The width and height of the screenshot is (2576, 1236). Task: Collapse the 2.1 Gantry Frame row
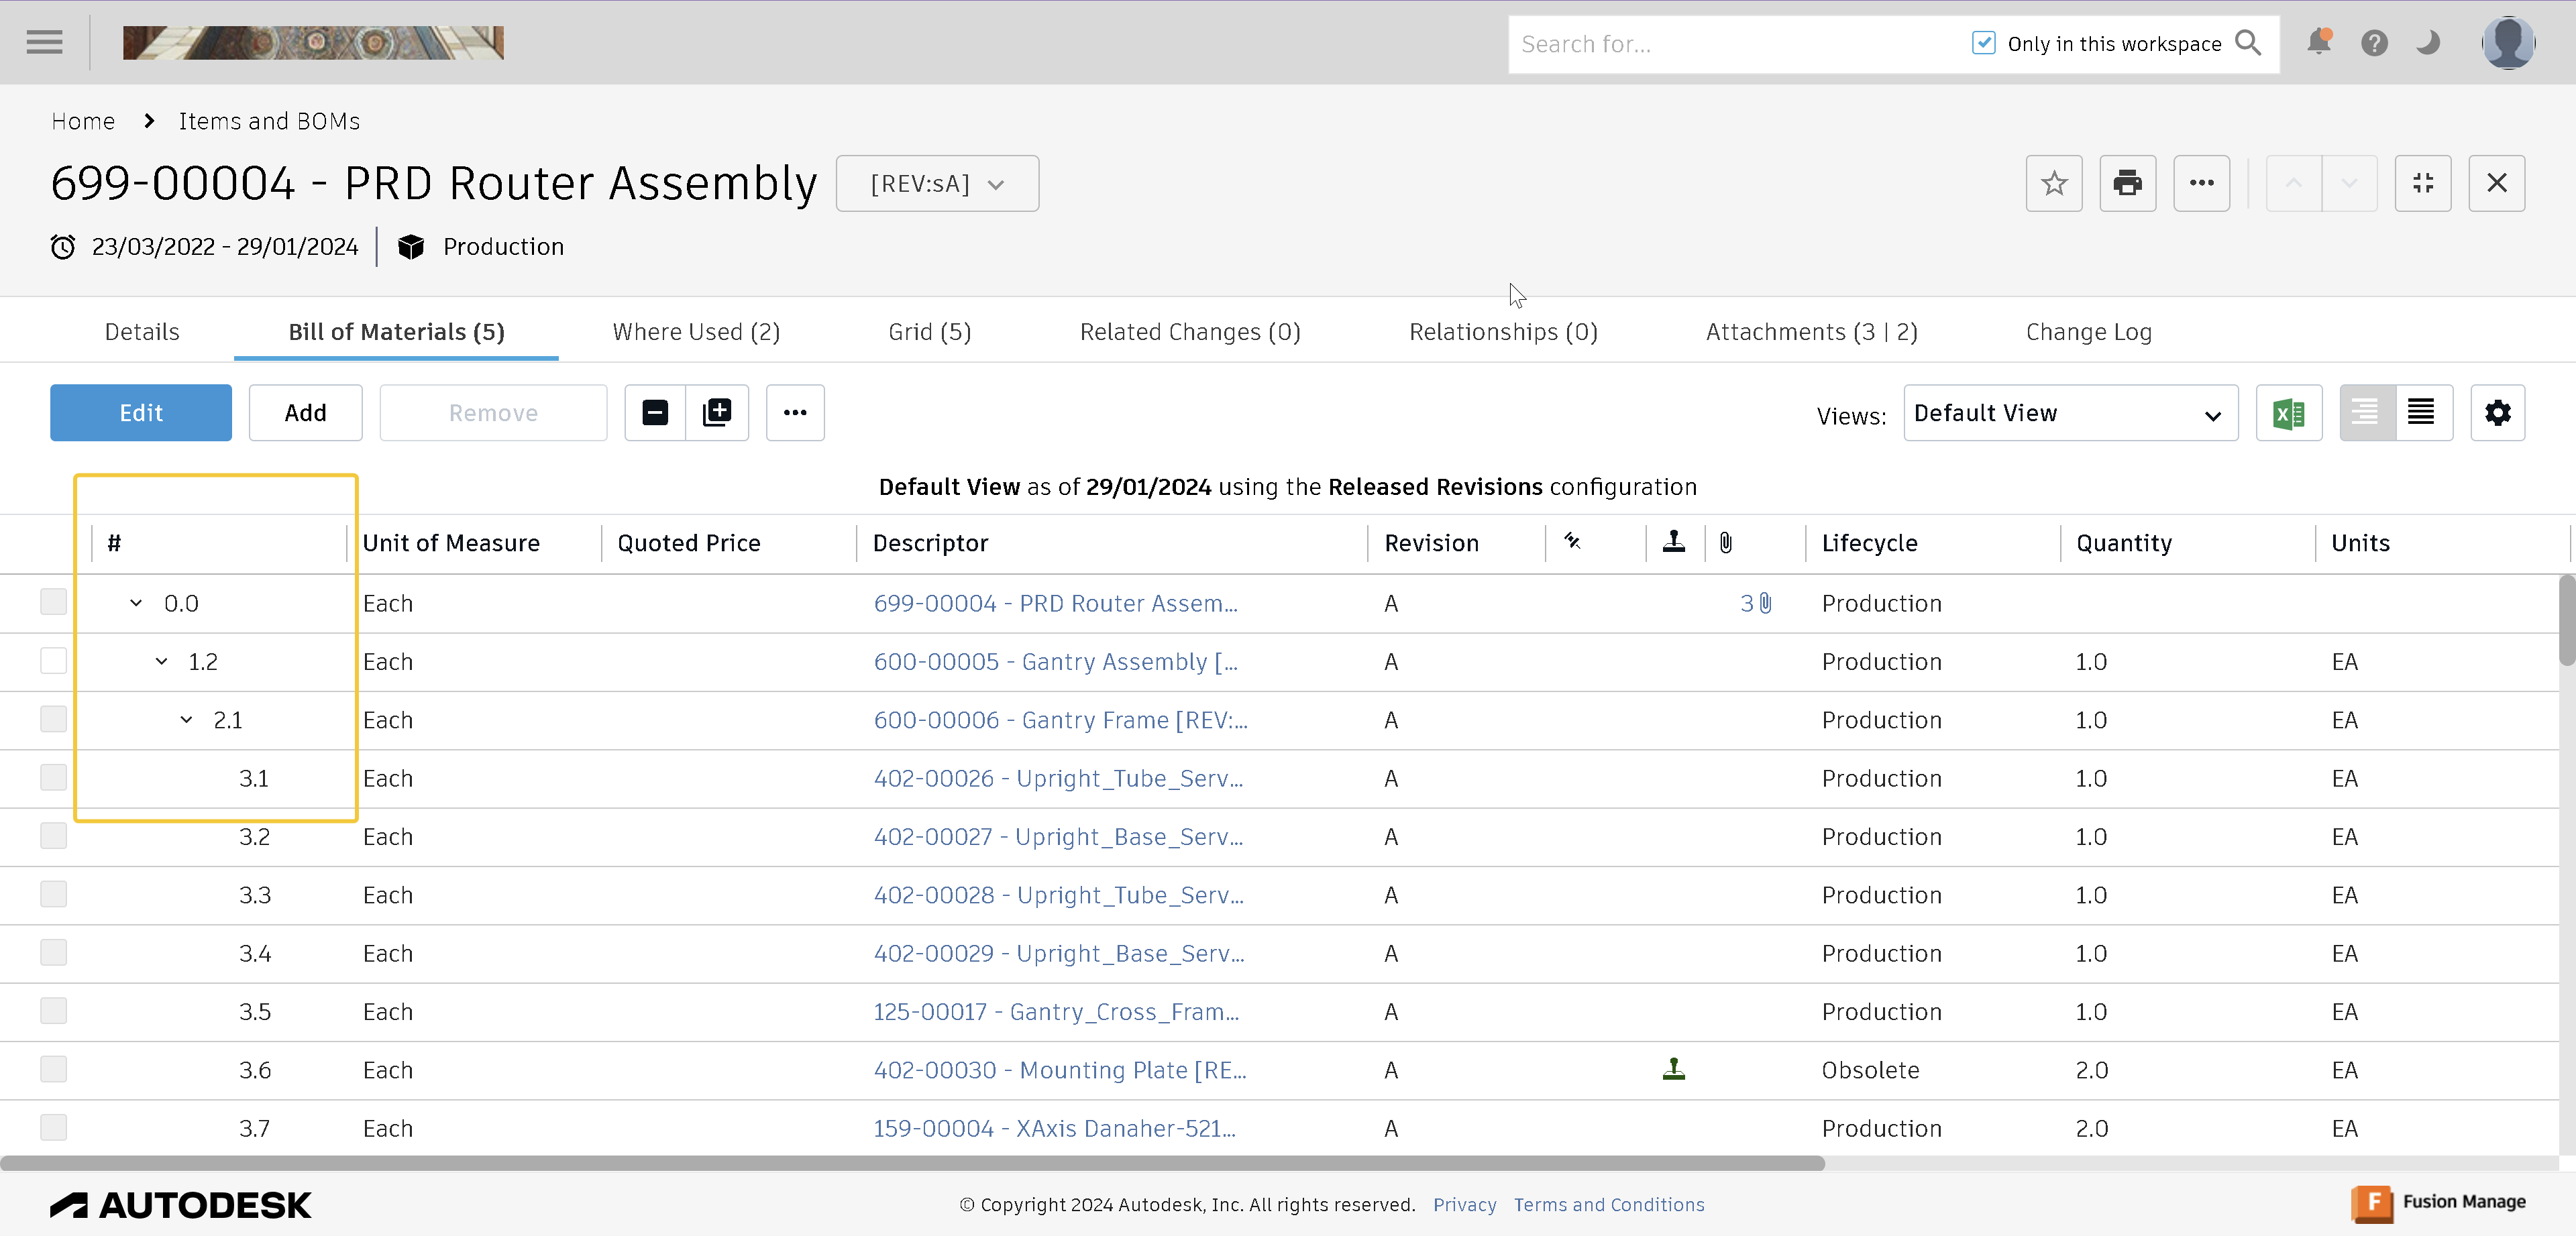click(x=186, y=720)
